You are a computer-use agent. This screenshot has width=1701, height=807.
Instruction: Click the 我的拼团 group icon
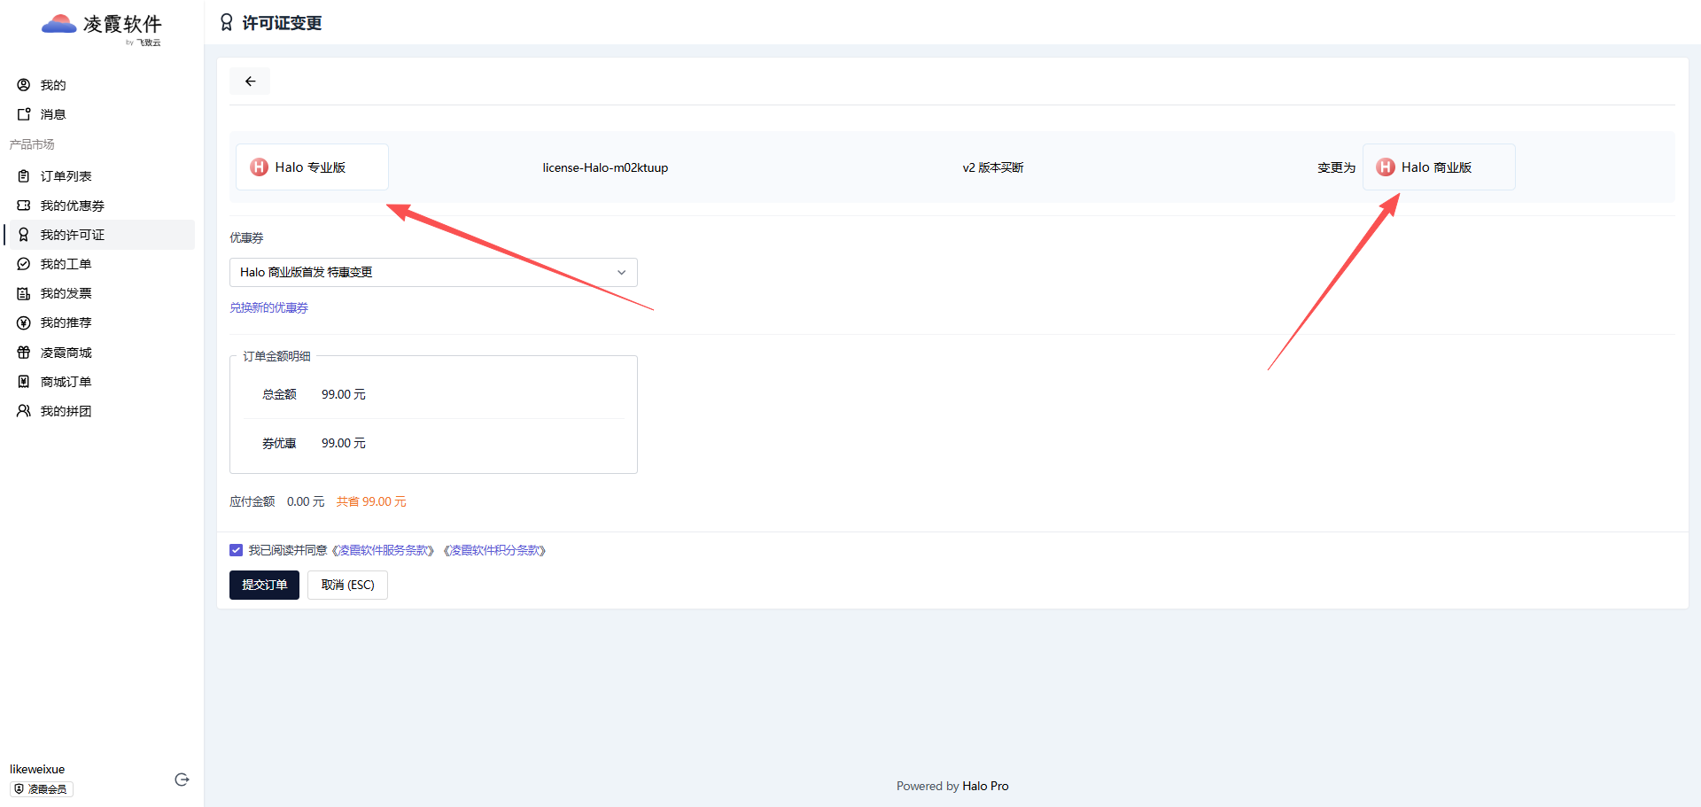pyautogui.click(x=24, y=411)
